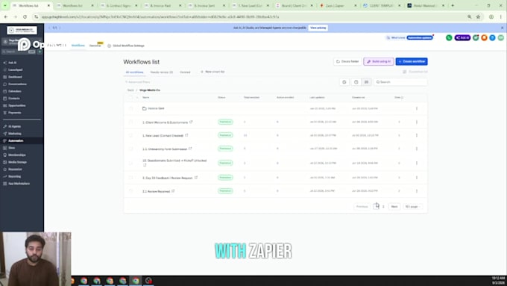The image size is (507, 286).
Task: Tick checkbox for Invoice Sent folder row
Action: pos(130,108)
